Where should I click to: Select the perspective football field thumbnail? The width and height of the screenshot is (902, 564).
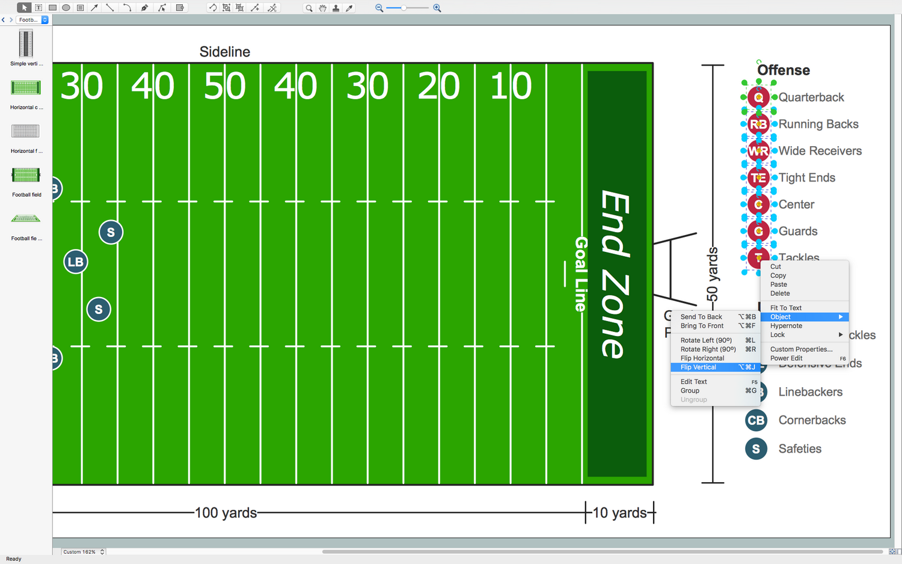[26, 218]
